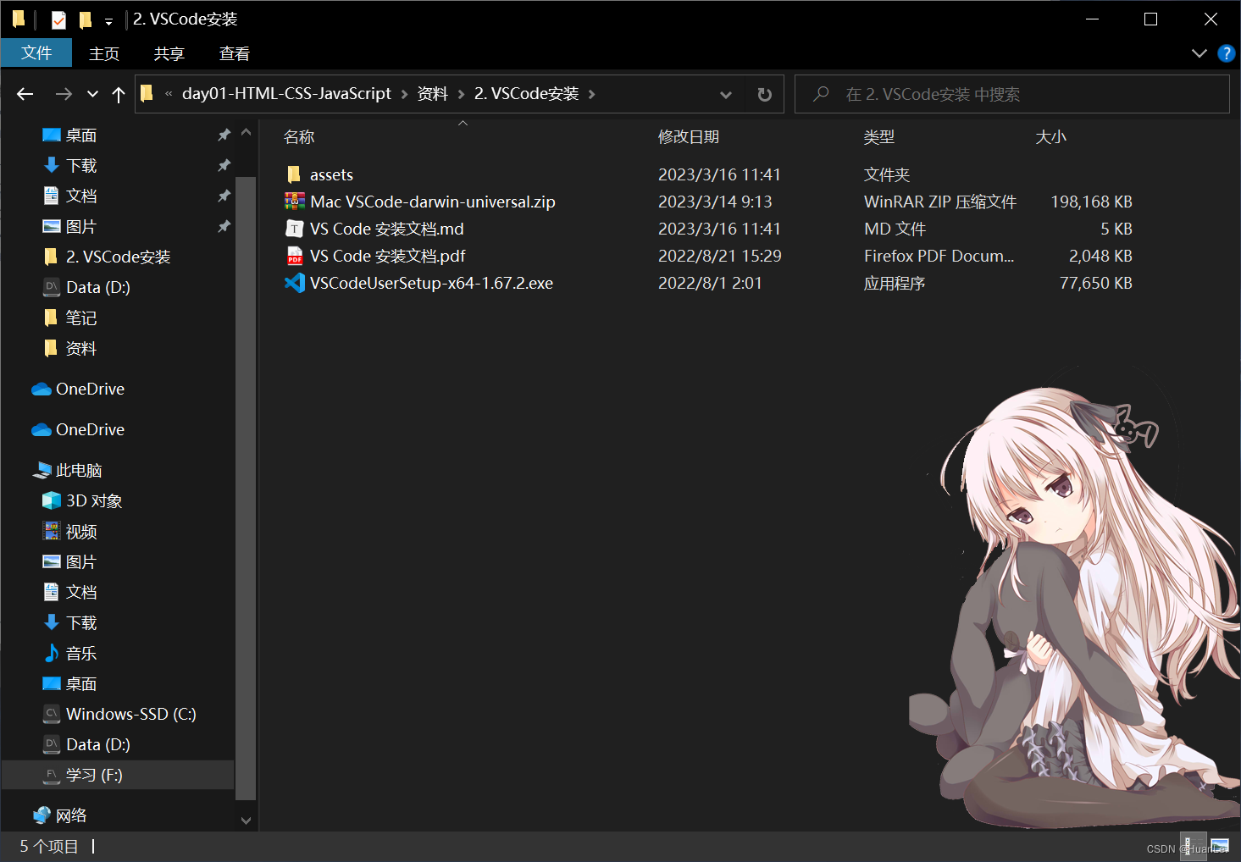The image size is (1241, 862).
Task: Click properties checkmark icon in title bar
Action: point(58,19)
